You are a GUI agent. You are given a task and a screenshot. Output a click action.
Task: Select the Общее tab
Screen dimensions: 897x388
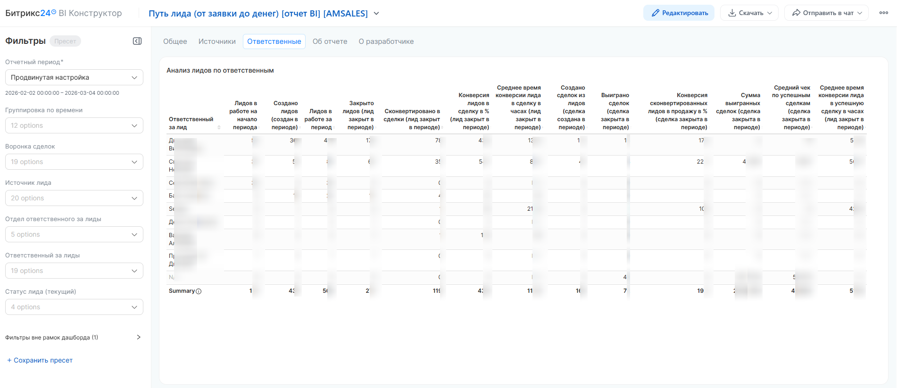tap(175, 41)
